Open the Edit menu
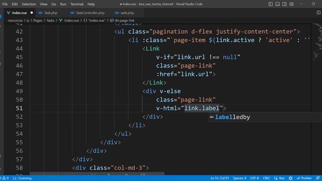This screenshot has width=322, height=181. point(15,4)
